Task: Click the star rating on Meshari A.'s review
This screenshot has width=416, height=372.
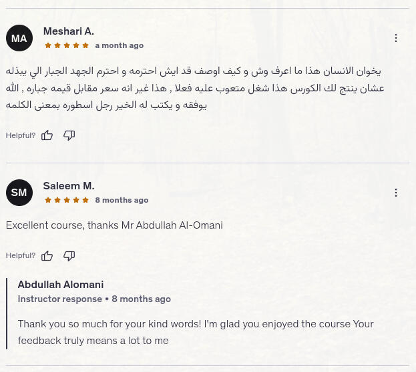Action: (67, 45)
